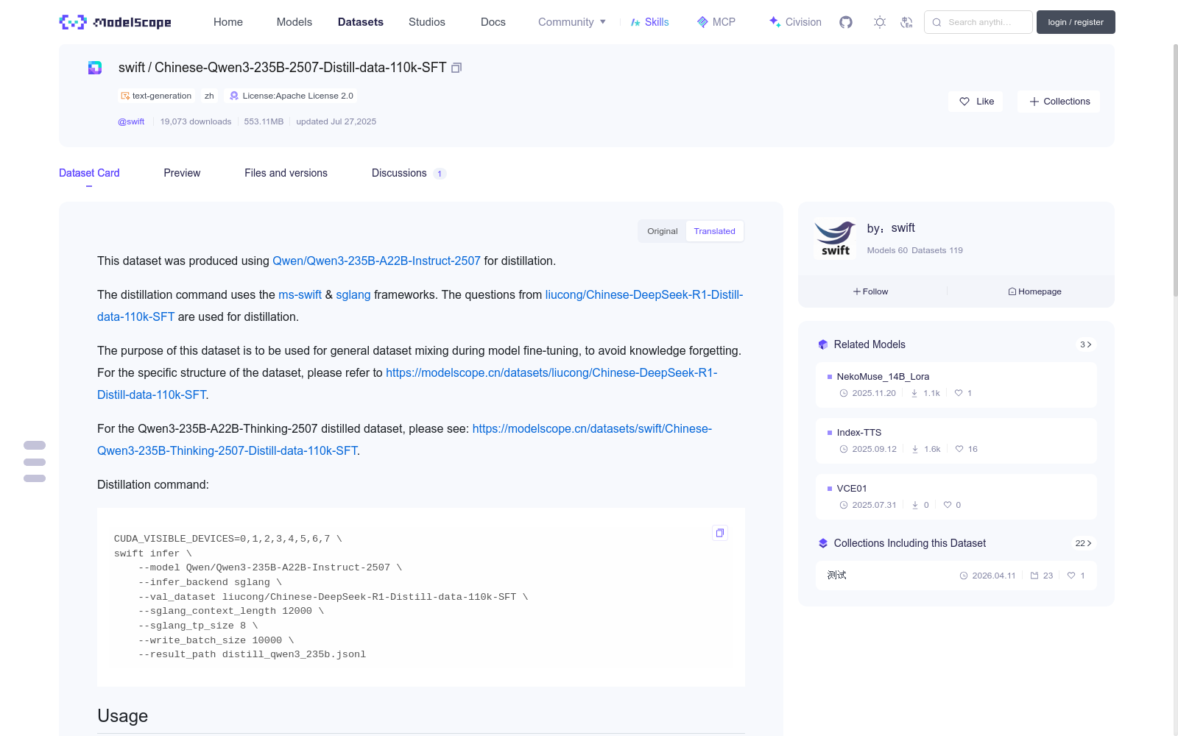The image size is (1178, 736).
Task: Click the "by: swift" author name
Action: pyautogui.click(x=891, y=228)
